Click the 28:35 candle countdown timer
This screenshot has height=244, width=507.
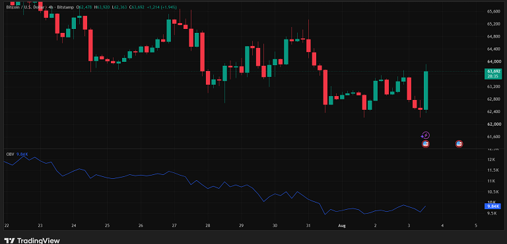point(493,76)
